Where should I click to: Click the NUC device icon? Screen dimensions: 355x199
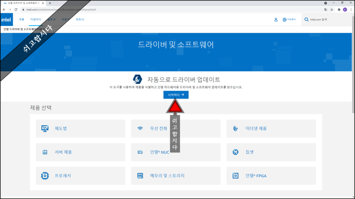click(x=140, y=152)
